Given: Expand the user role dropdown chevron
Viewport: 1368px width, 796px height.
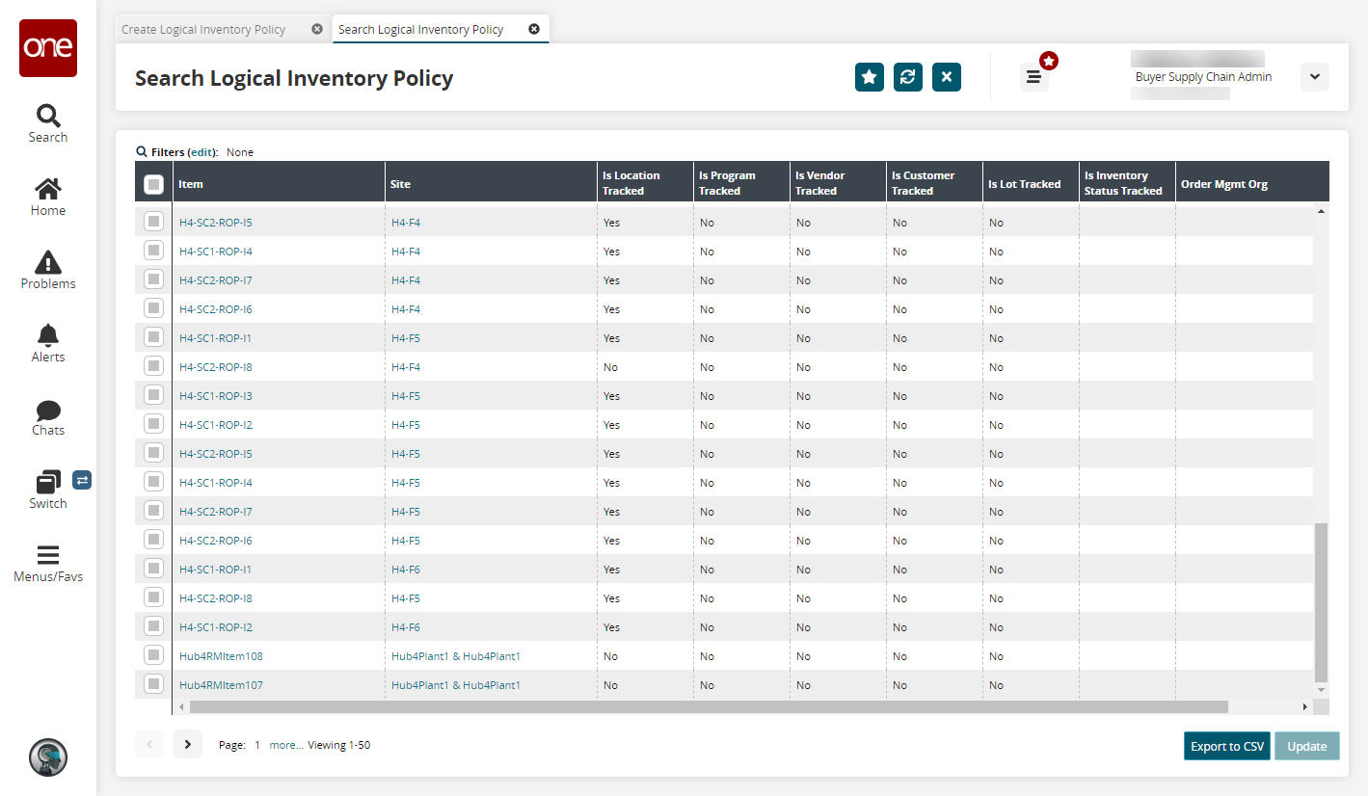Looking at the screenshot, I should tap(1314, 77).
